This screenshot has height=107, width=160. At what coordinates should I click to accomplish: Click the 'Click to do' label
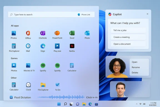click(92, 97)
